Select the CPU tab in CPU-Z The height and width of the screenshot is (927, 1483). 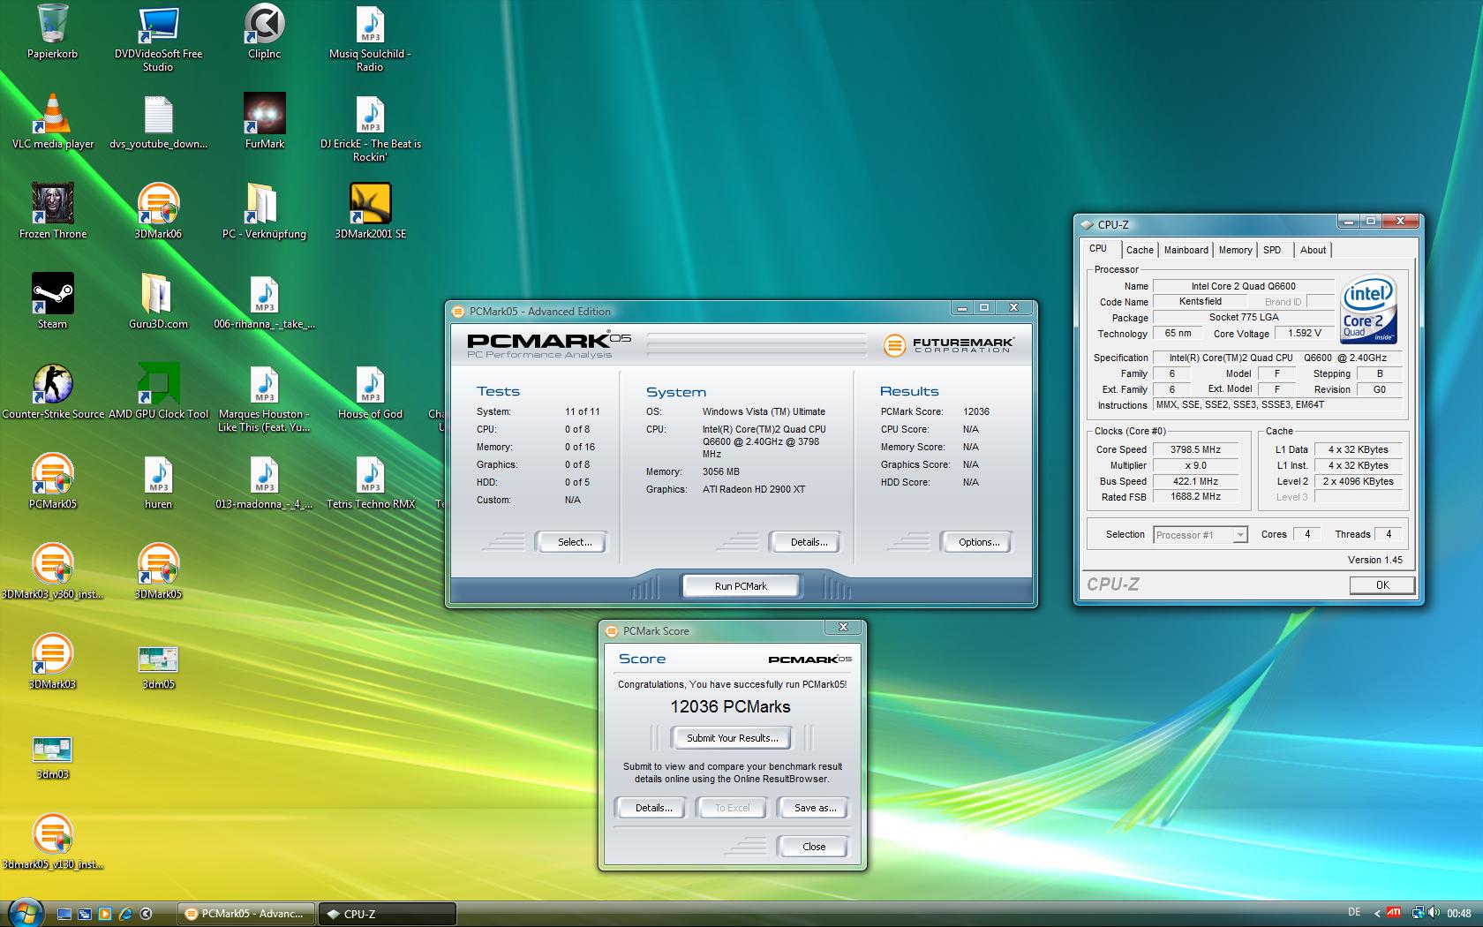point(1098,249)
